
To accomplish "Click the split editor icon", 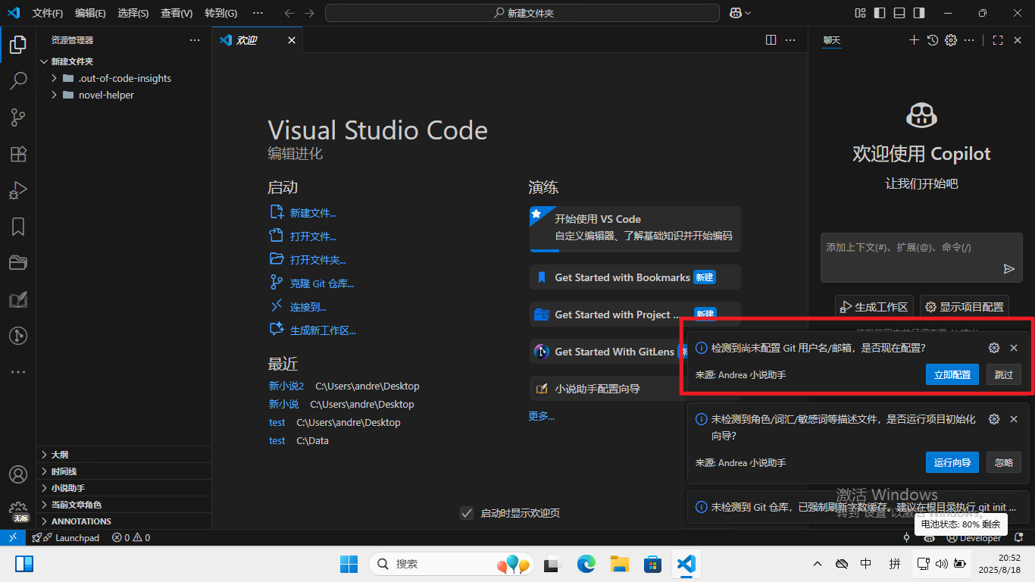I will [x=771, y=40].
